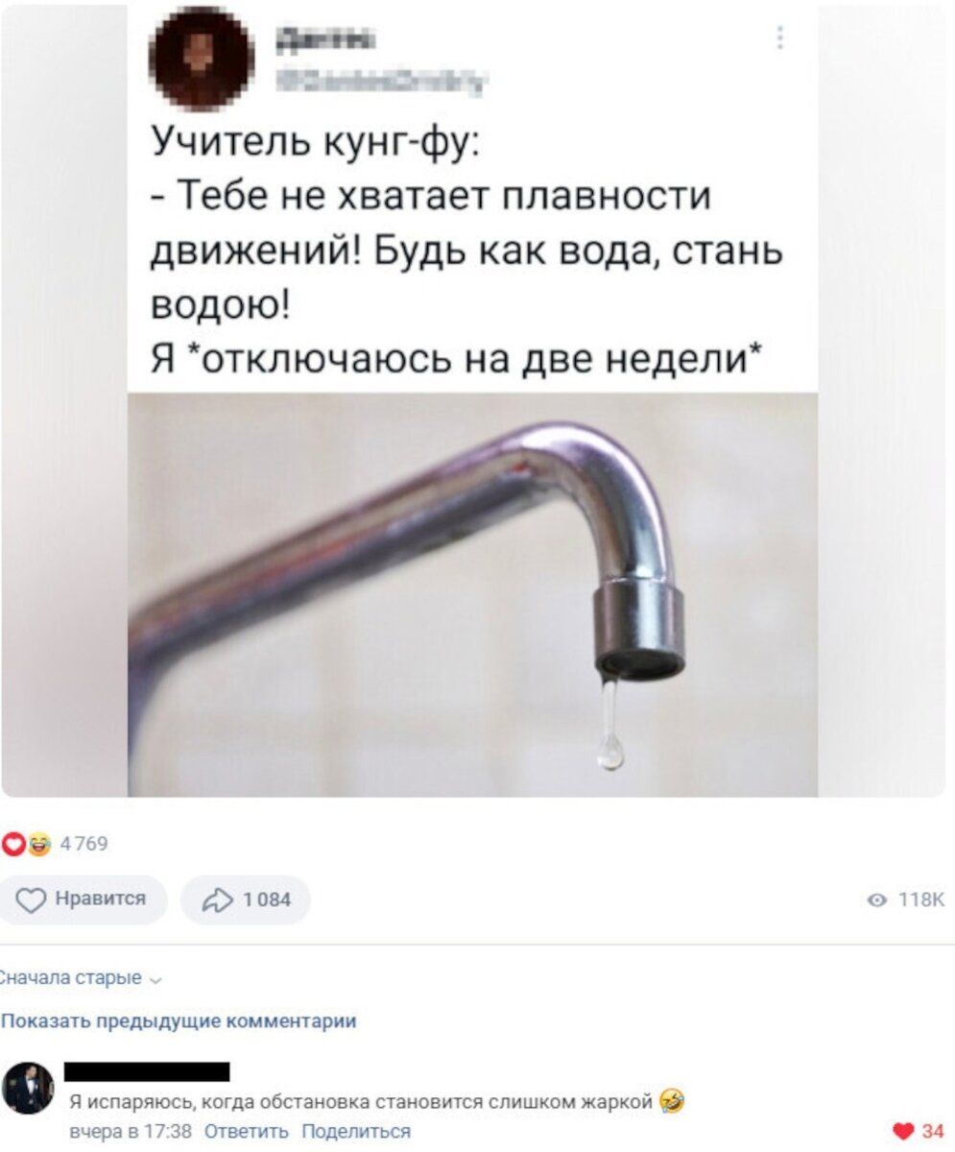
Task: Open the three-dot post options menu
Action: tap(779, 37)
